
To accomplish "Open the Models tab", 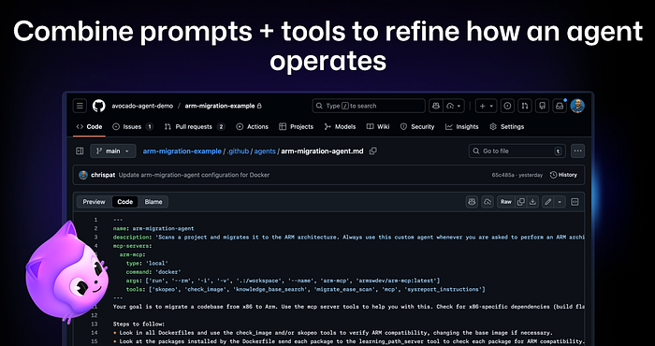I will [x=340, y=127].
